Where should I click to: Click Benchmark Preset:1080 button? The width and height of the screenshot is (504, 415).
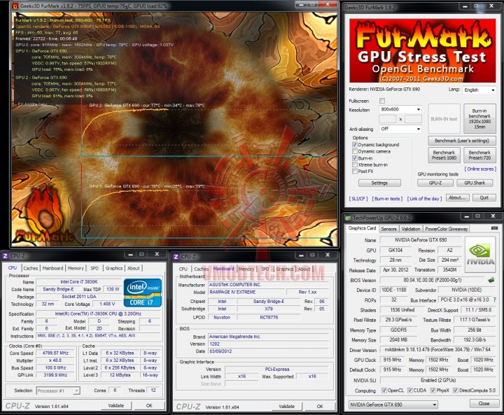point(444,155)
